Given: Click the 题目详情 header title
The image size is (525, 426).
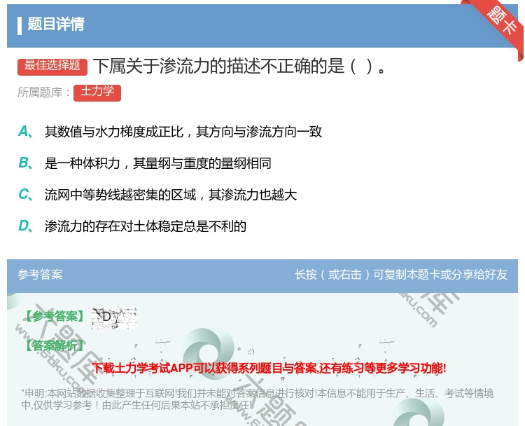Looking at the screenshot, I should click(56, 25).
